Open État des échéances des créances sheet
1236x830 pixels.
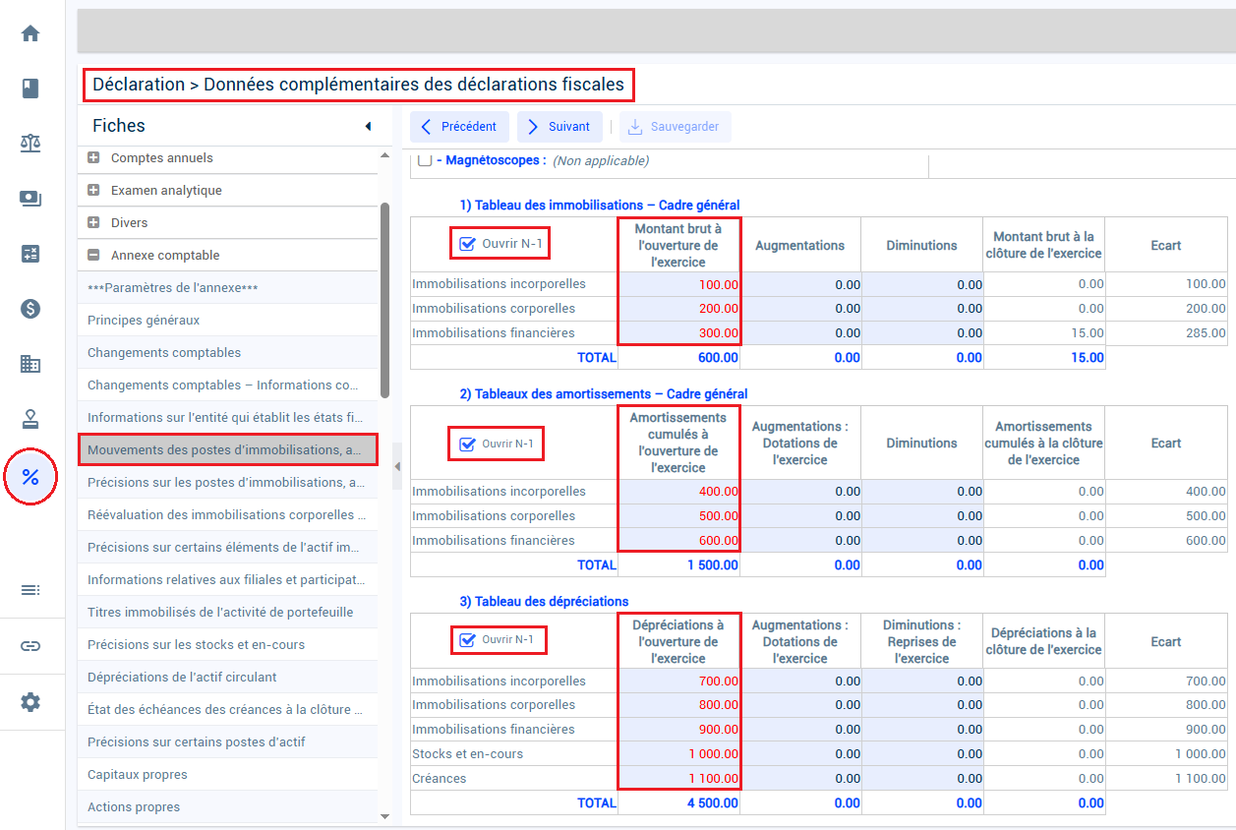[x=227, y=710]
